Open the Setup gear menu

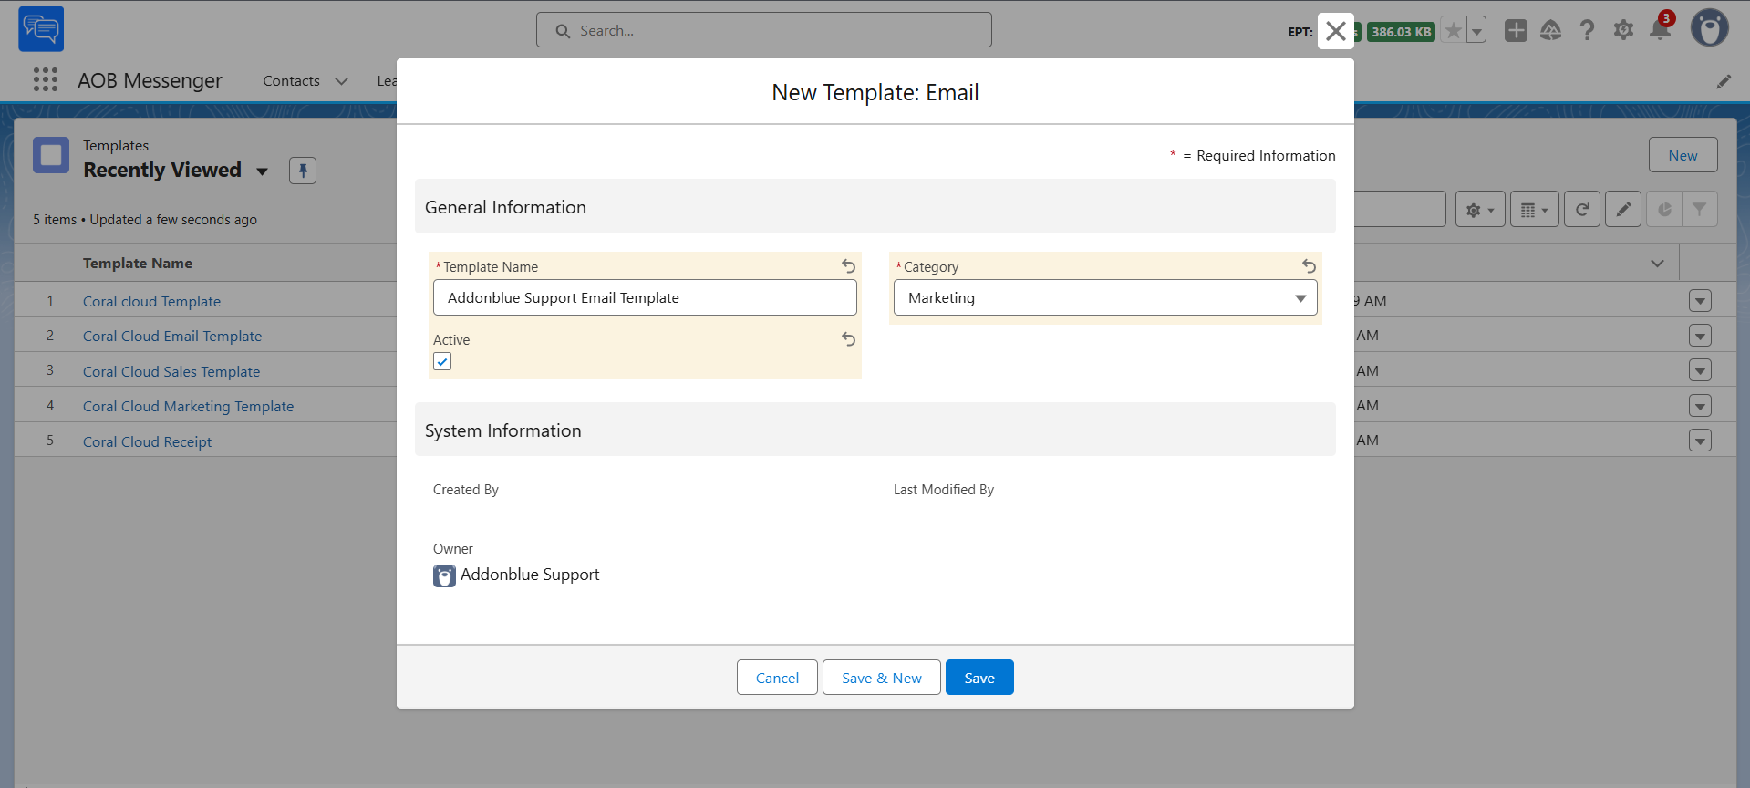pyautogui.click(x=1623, y=31)
